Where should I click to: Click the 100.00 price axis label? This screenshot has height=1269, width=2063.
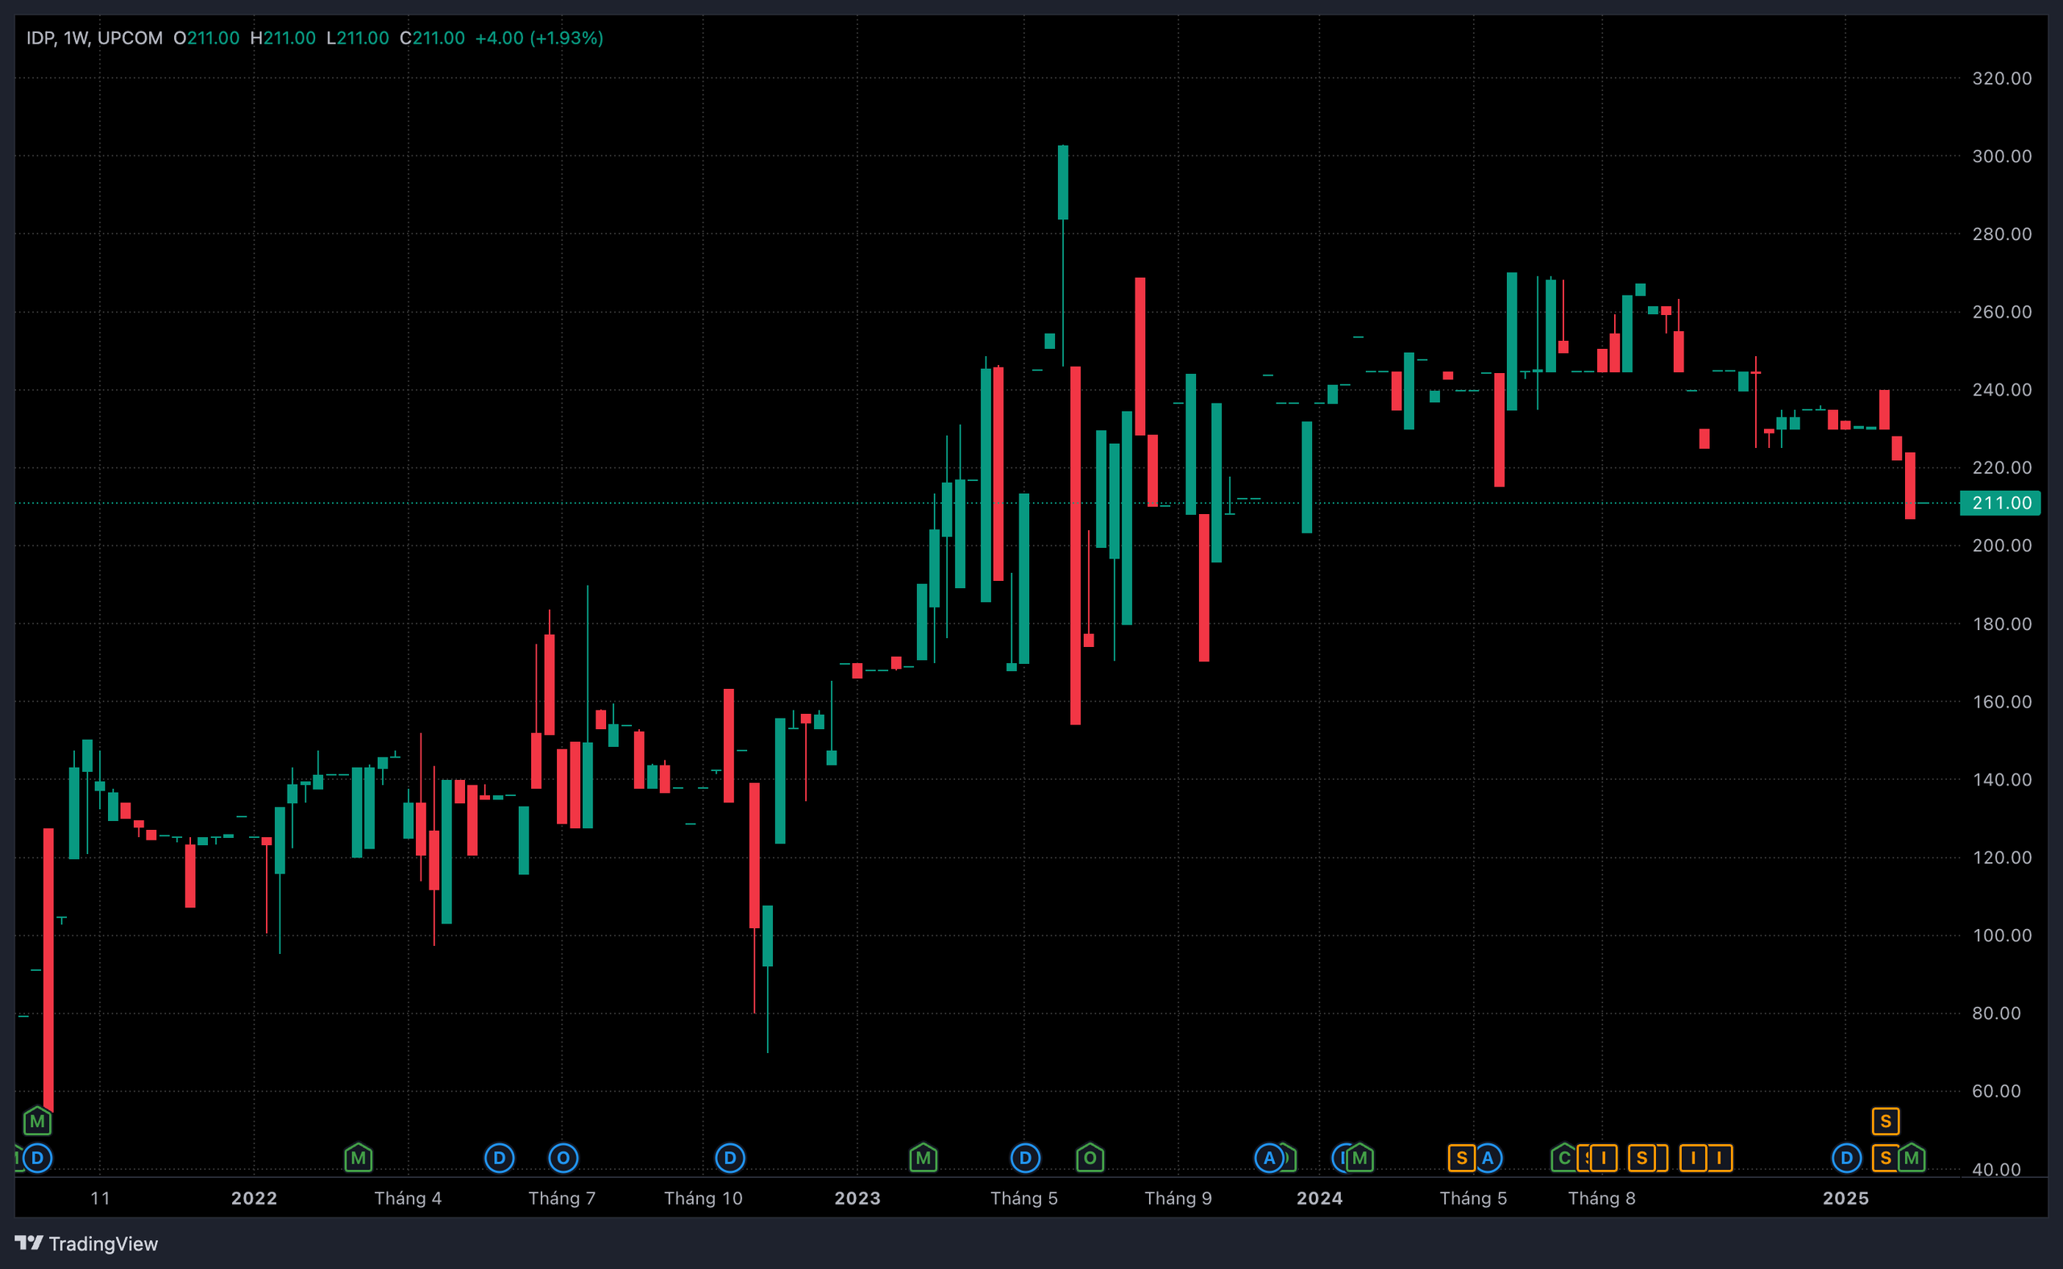(x=2002, y=935)
